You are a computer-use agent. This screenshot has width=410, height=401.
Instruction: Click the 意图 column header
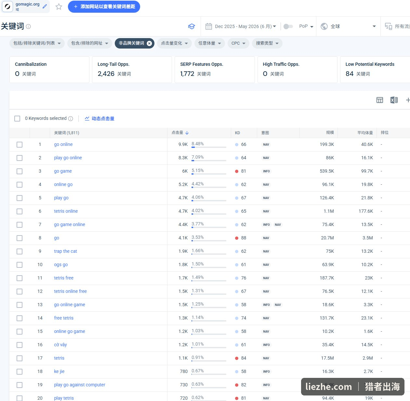(265, 133)
